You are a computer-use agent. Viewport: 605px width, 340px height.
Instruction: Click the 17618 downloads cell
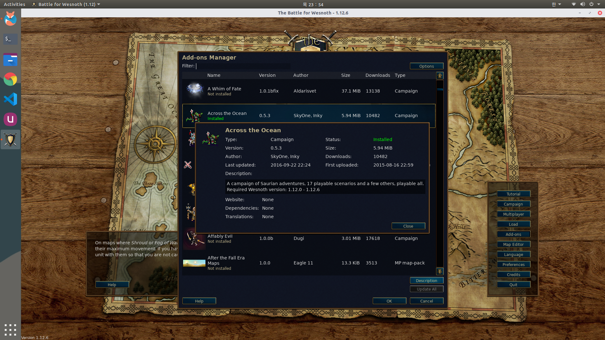[373, 238]
